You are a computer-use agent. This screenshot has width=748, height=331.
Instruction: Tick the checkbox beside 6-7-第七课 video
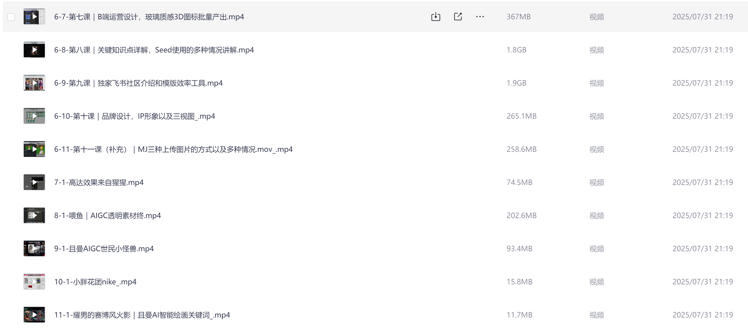(11, 17)
